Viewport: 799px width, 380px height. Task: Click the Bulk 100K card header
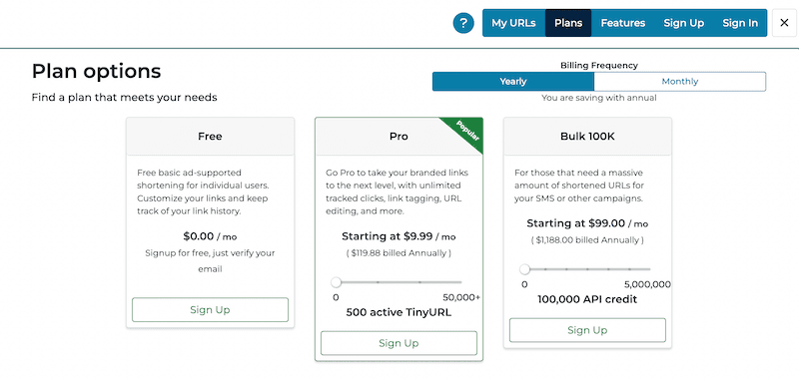(x=587, y=137)
